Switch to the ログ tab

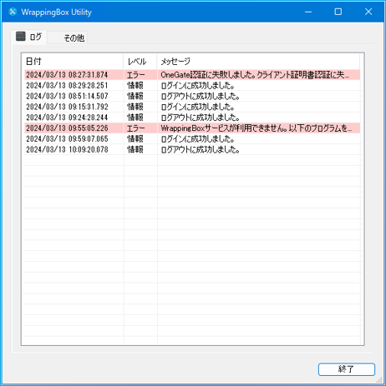29,37
